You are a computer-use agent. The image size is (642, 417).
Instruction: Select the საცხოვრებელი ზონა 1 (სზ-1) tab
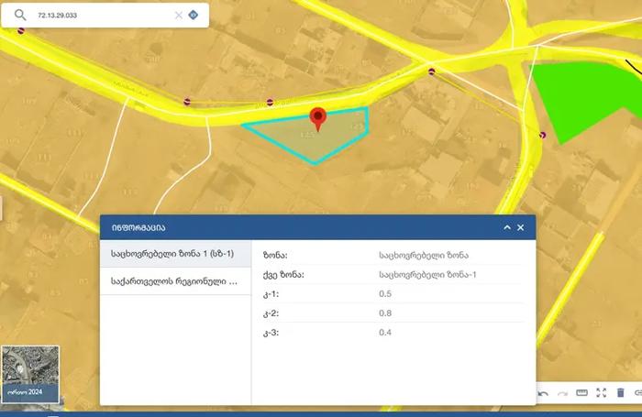[x=175, y=254]
